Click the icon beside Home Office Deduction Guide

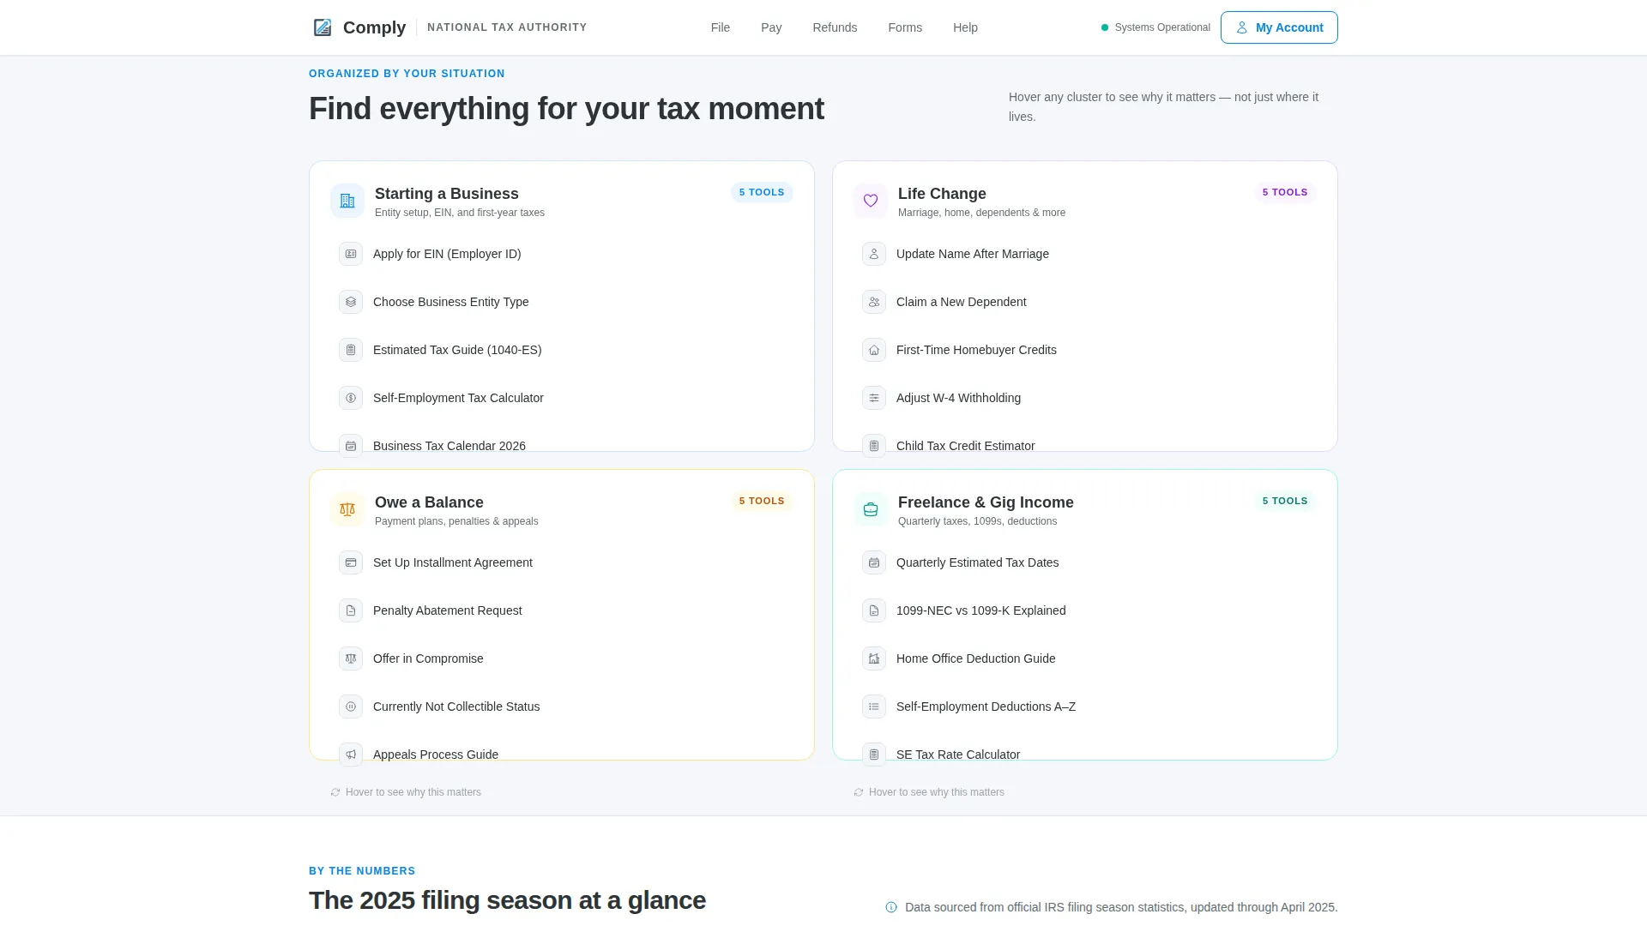874,658
